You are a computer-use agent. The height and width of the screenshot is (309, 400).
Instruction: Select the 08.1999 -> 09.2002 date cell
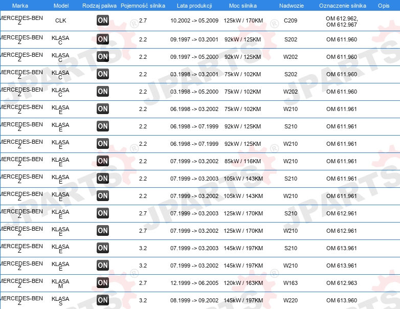pyautogui.click(x=194, y=300)
